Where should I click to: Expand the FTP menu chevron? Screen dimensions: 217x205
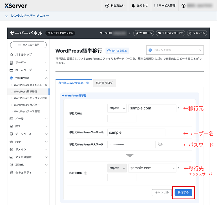click(x=46, y=126)
